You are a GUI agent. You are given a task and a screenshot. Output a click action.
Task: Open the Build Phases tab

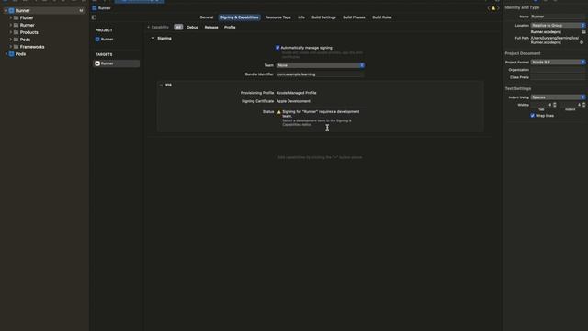[354, 17]
